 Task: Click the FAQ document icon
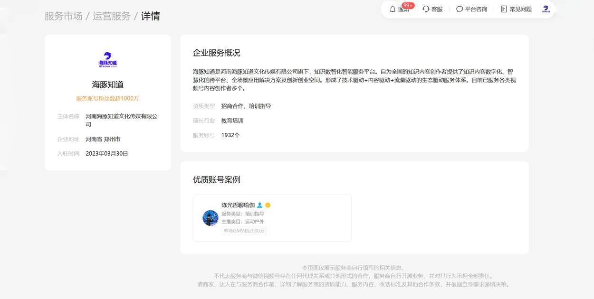pos(504,9)
